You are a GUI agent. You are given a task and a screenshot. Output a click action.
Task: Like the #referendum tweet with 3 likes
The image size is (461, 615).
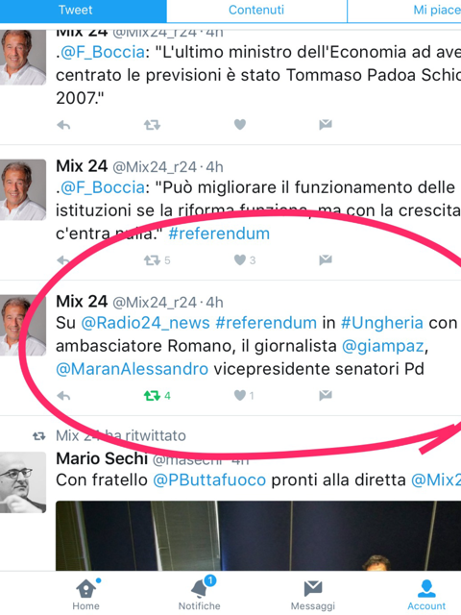tap(245, 260)
